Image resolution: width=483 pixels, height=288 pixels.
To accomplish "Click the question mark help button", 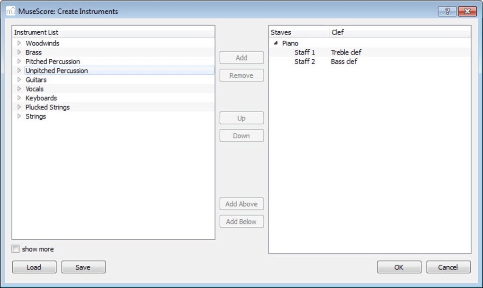I will pyautogui.click(x=447, y=11).
